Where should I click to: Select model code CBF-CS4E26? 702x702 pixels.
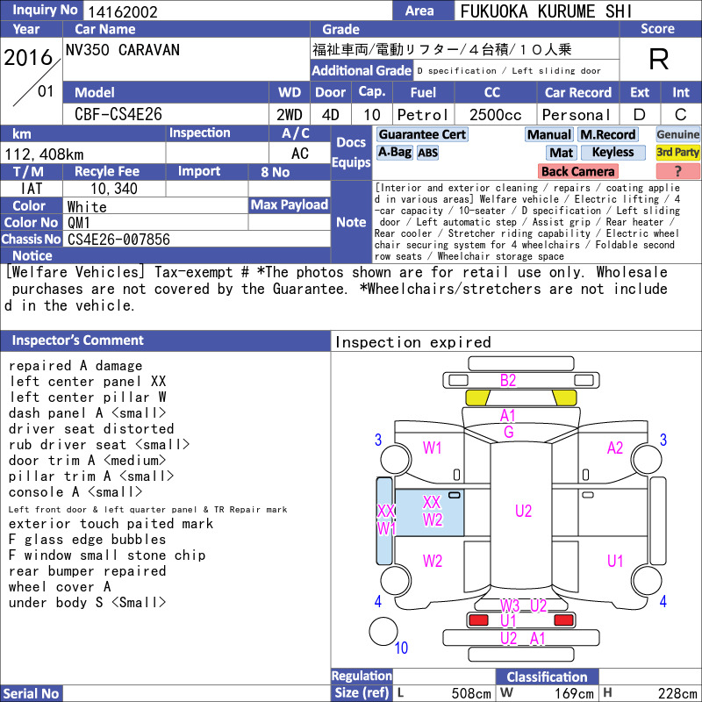(x=118, y=114)
